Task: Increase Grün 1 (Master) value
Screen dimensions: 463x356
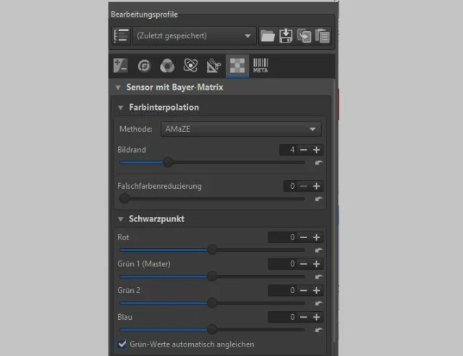Action: pyautogui.click(x=316, y=264)
